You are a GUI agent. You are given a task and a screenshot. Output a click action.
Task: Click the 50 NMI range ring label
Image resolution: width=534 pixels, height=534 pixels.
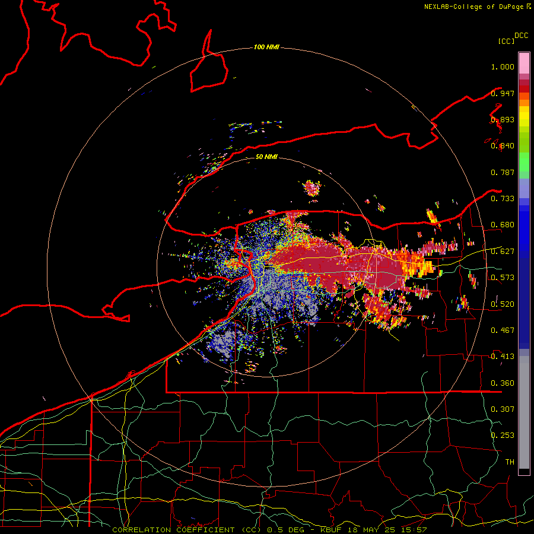coord(266,157)
